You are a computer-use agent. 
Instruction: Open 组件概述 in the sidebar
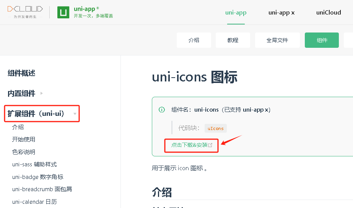(21, 73)
